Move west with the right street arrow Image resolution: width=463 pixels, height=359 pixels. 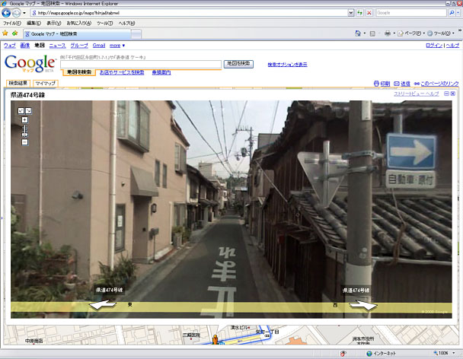pos(363,305)
